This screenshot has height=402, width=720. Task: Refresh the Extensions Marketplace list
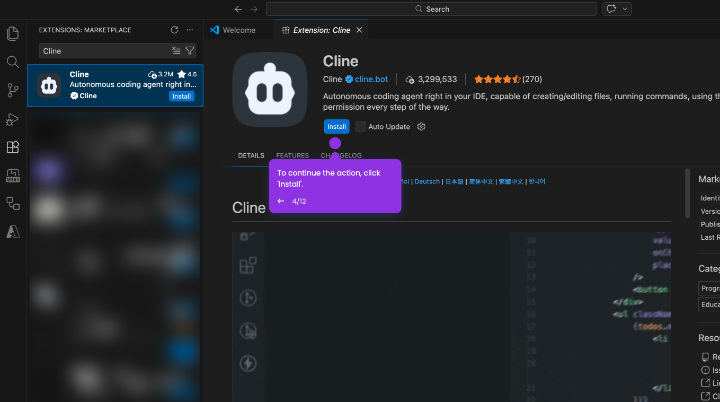[174, 30]
